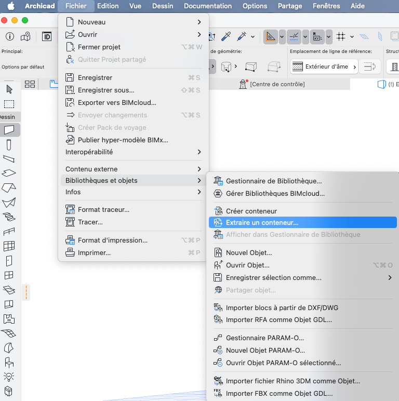Click the ID icon in the toolbar

47,36
